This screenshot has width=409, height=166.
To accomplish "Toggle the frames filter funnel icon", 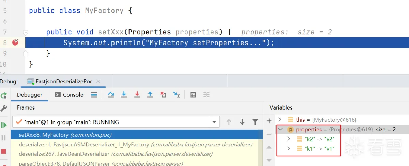I will tap(255, 122).
